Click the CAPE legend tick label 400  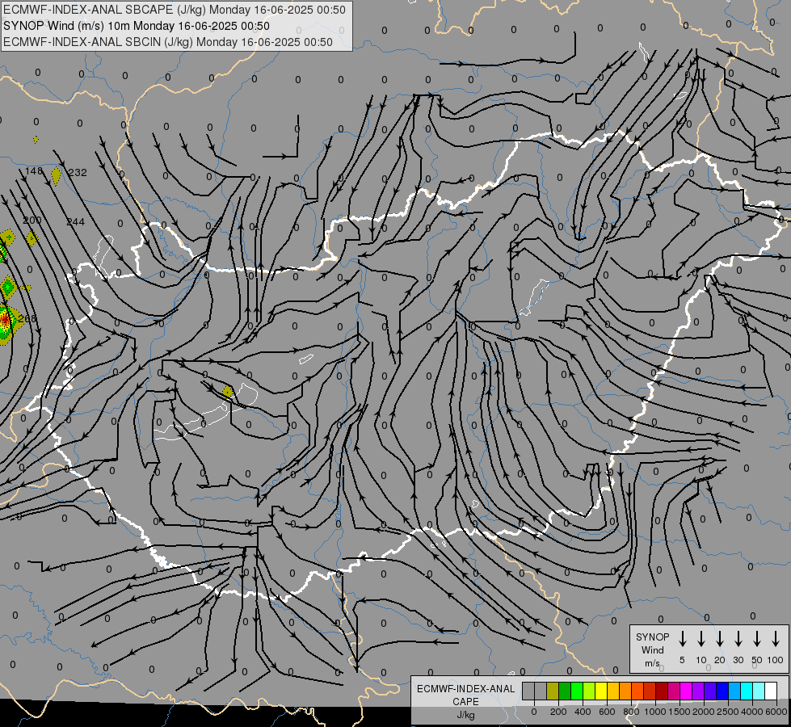[583, 712]
